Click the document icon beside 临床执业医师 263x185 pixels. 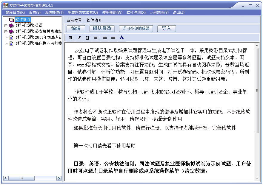[x=11, y=43]
